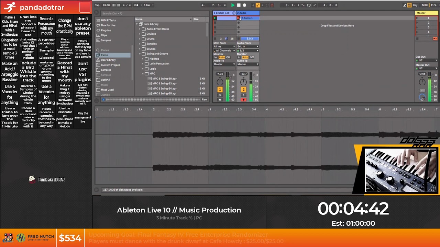Launch the first clip on BINGO LoFi track
Screen dimensions: 440x247
[x=215, y=18]
